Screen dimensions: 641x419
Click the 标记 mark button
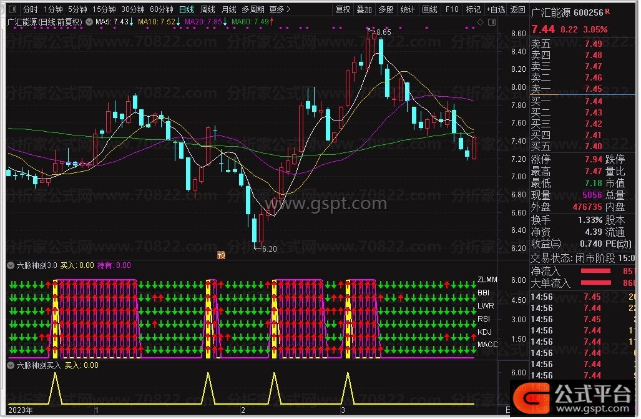tap(473, 9)
